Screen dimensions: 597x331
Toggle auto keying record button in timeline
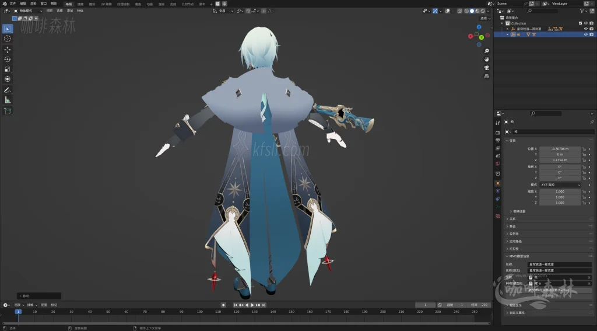pyautogui.click(x=223, y=305)
